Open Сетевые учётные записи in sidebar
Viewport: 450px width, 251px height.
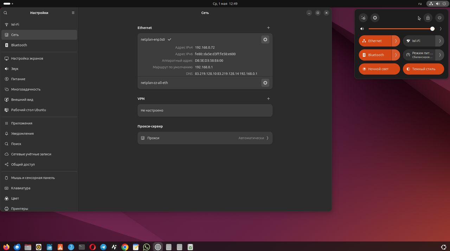[x=39, y=154]
